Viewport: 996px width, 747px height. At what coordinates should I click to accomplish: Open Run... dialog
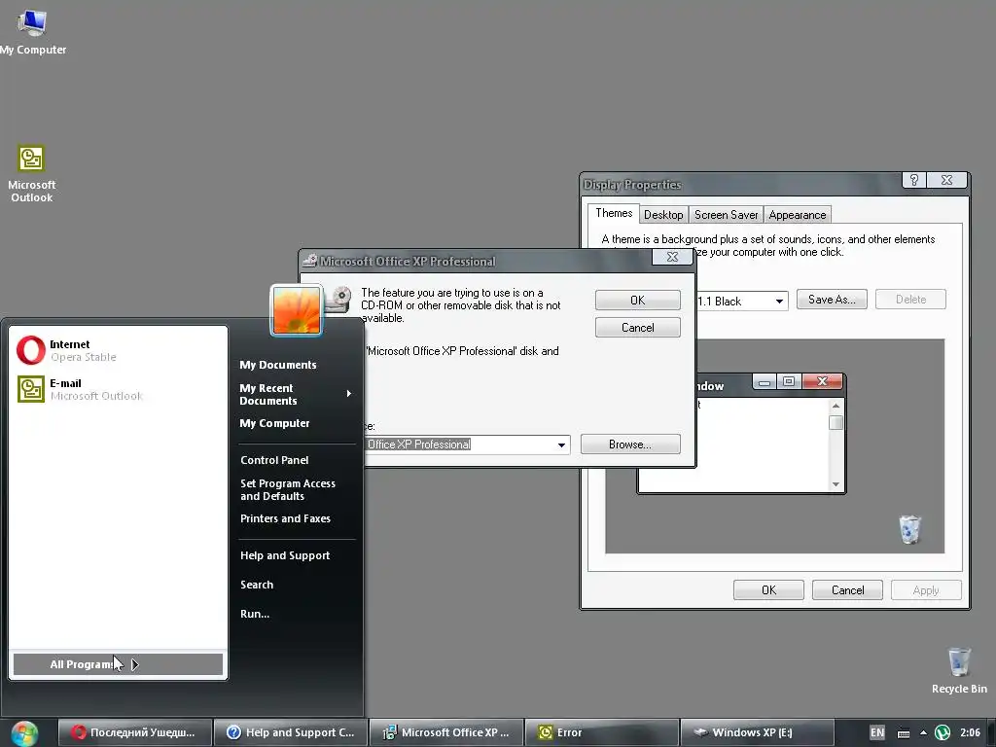[x=255, y=614]
